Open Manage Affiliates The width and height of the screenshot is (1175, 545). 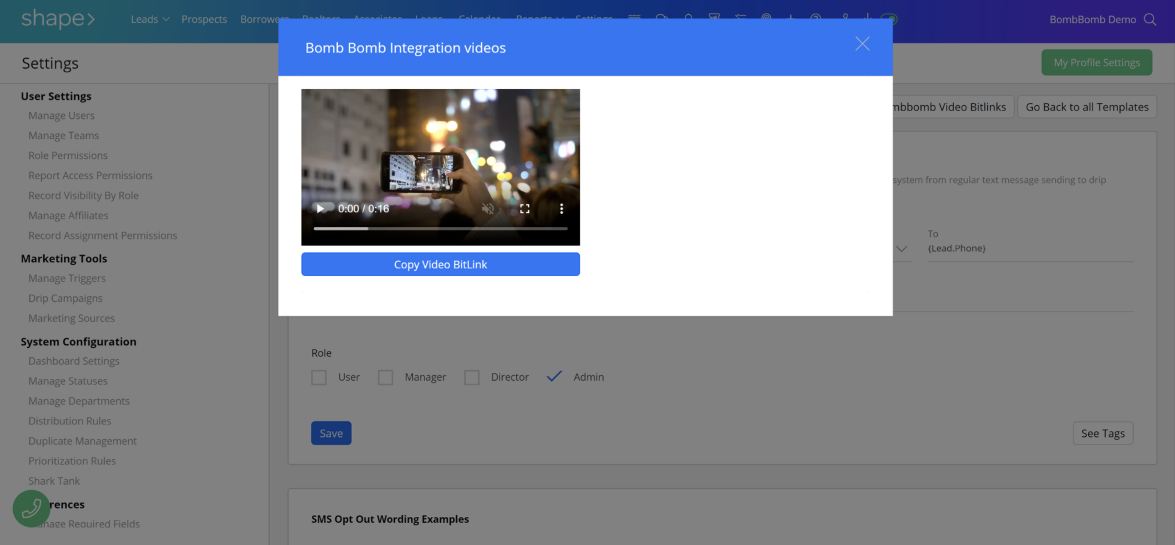pos(68,216)
